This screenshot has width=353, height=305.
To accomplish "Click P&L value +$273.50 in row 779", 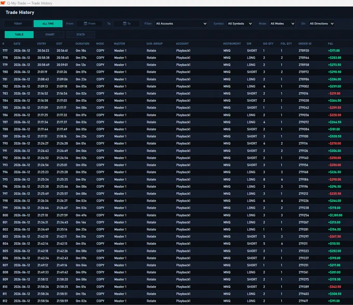I will point(334,65).
